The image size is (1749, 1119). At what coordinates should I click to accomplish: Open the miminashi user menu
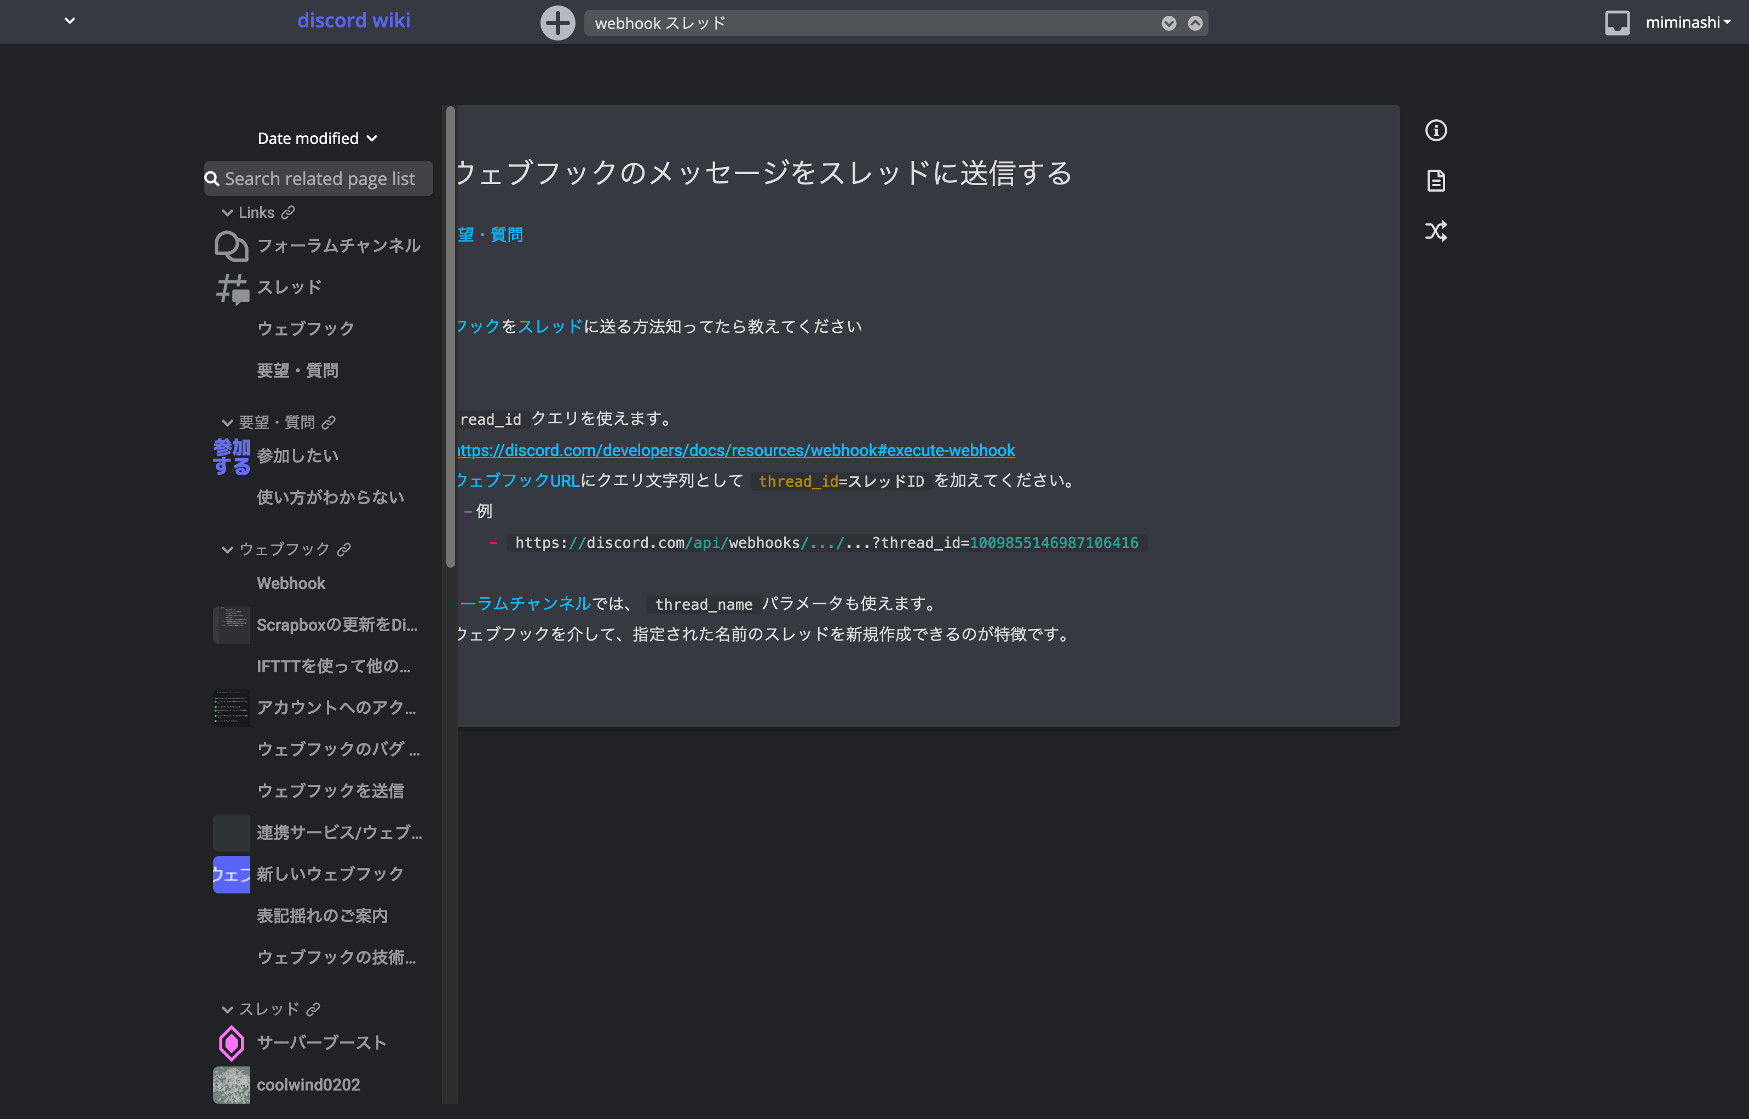pyautogui.click(x=1687, y=22)
